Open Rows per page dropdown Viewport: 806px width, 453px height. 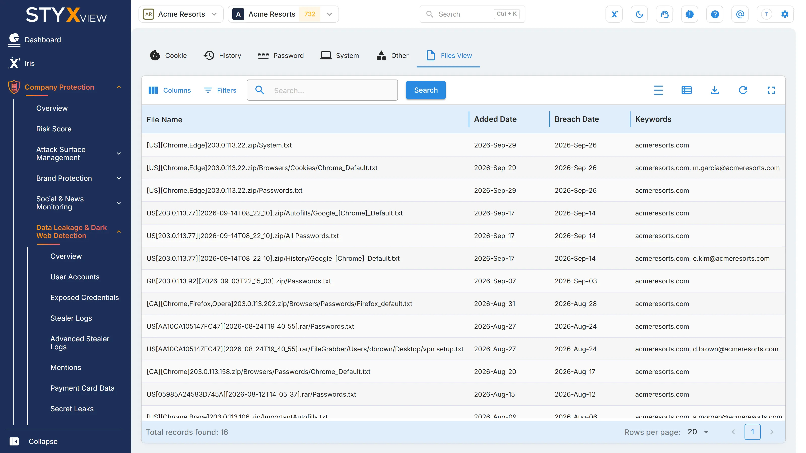coord(698,432)
